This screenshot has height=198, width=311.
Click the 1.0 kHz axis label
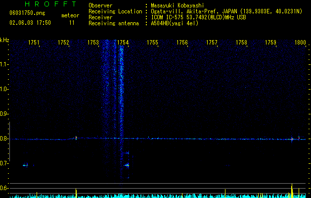(4, 89)
